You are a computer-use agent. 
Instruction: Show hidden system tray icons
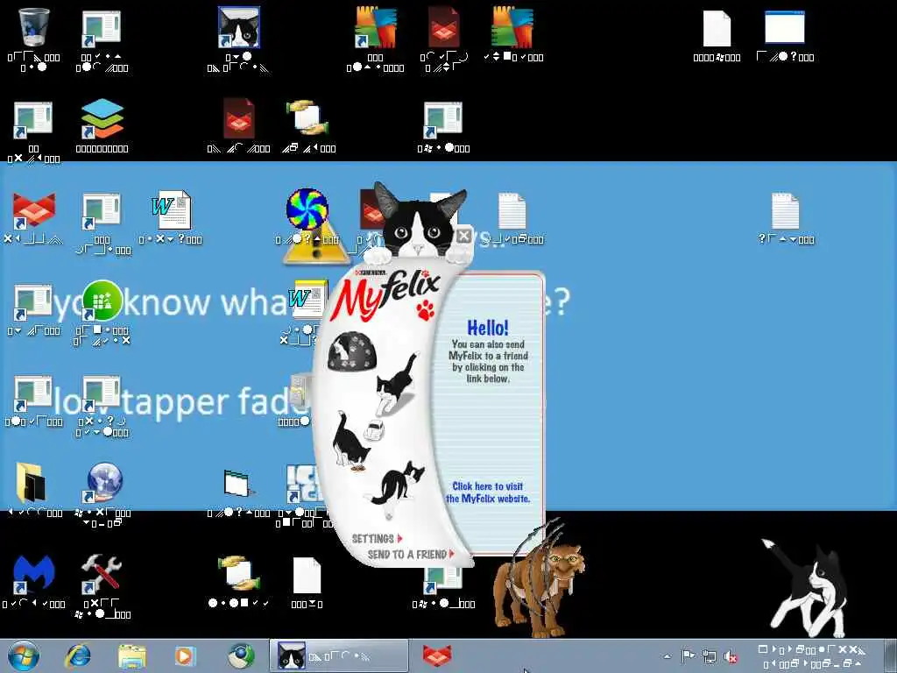pos(667,656)
